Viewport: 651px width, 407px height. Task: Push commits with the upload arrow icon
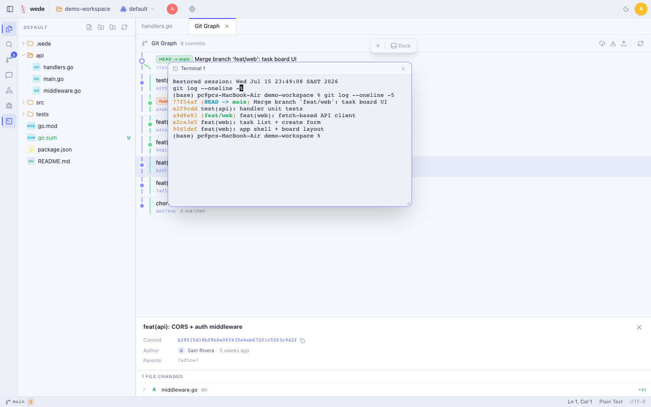(x=624, y=43)
